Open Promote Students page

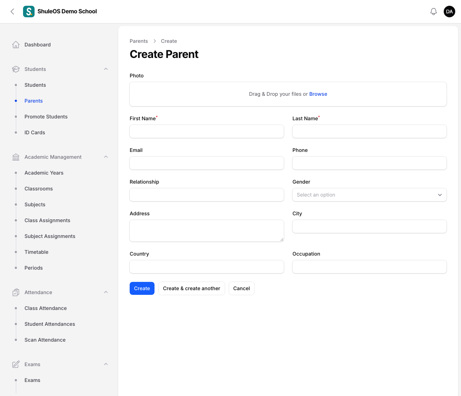coord(46,117)
